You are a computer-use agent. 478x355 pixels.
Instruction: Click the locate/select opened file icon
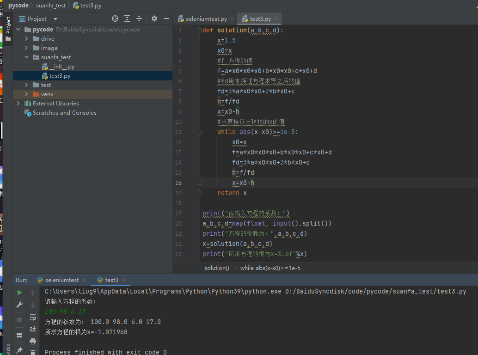(x=115, y=18)
